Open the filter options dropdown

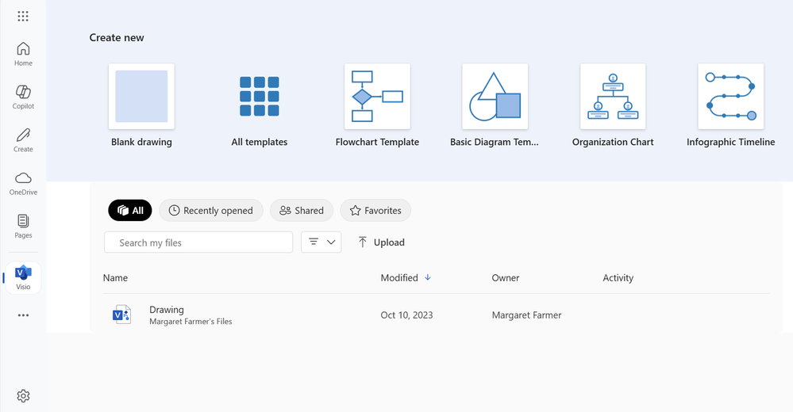coord(321,242)
